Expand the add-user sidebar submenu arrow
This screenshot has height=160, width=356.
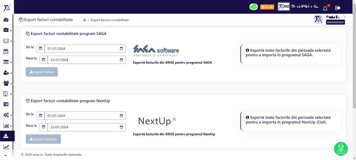point(11,73)
